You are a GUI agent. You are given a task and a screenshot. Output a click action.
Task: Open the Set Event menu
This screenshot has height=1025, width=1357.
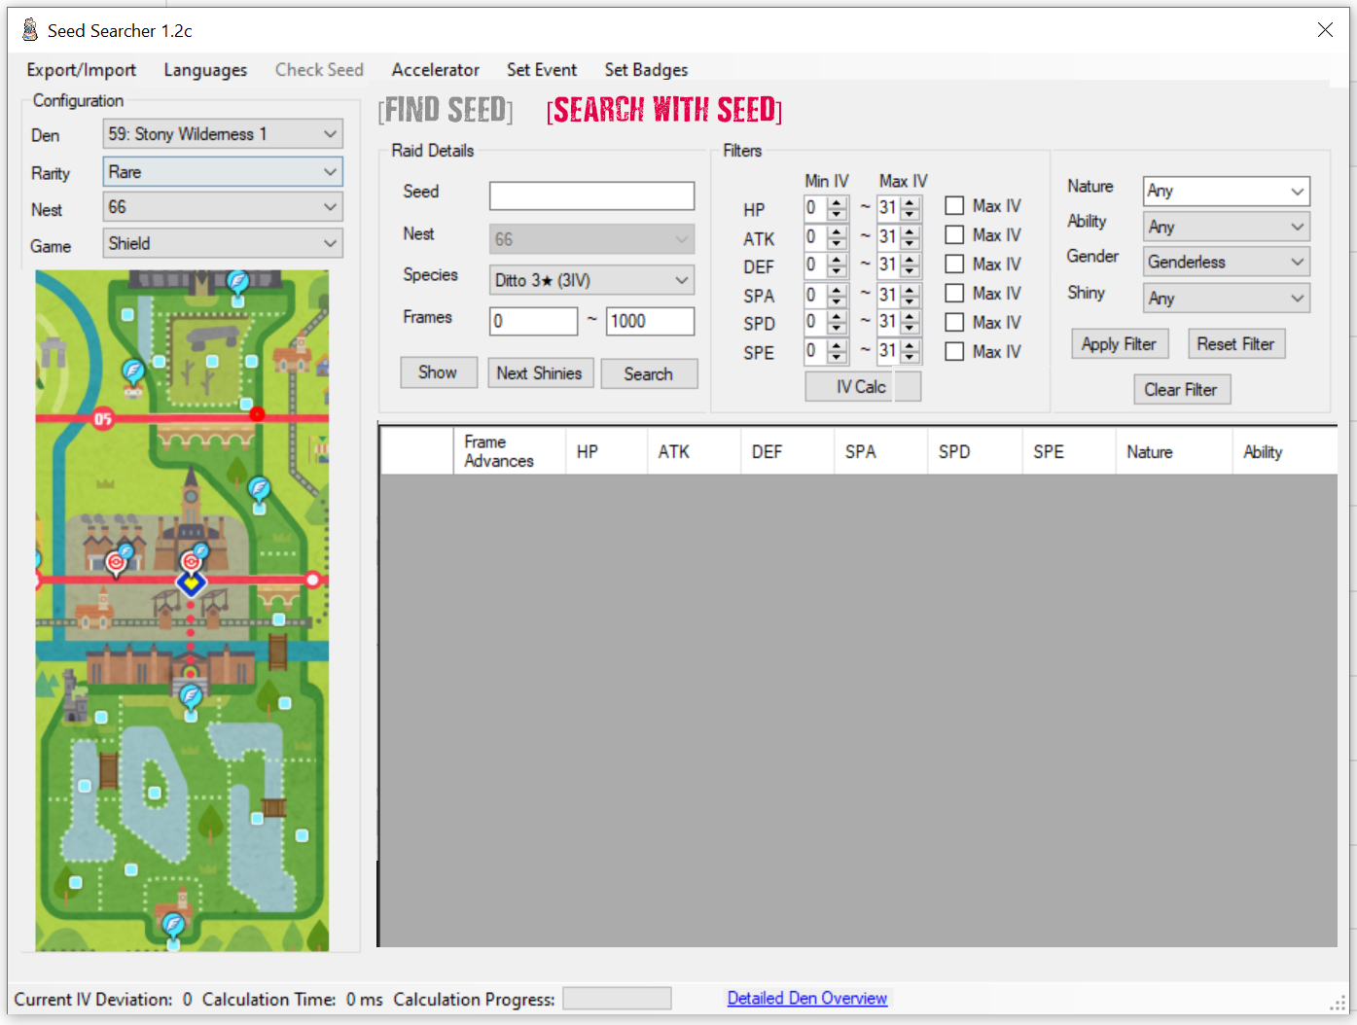(542, 70)
